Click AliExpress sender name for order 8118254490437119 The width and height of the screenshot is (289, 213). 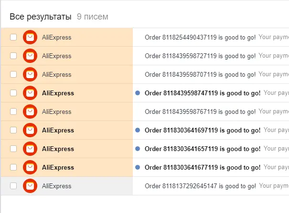click(56, 38)
